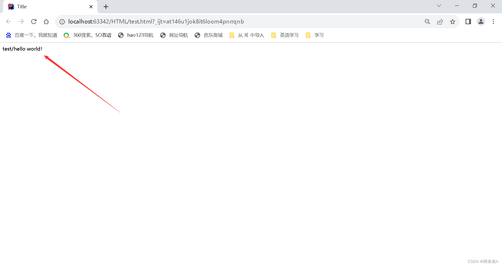Reload the current page

[34, 22]
